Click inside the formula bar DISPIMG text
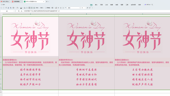This screenshot has height=96, width=170. coord(42,11)
